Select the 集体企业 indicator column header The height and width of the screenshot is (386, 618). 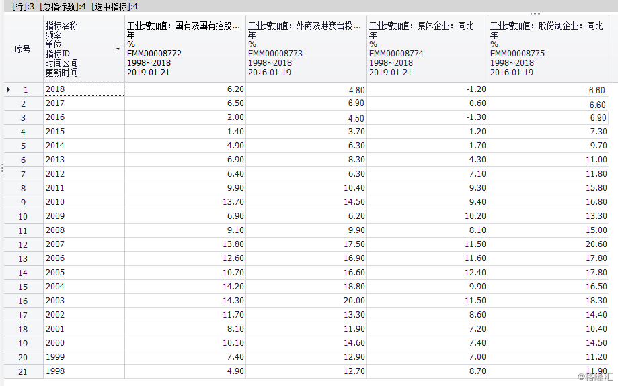426,48
